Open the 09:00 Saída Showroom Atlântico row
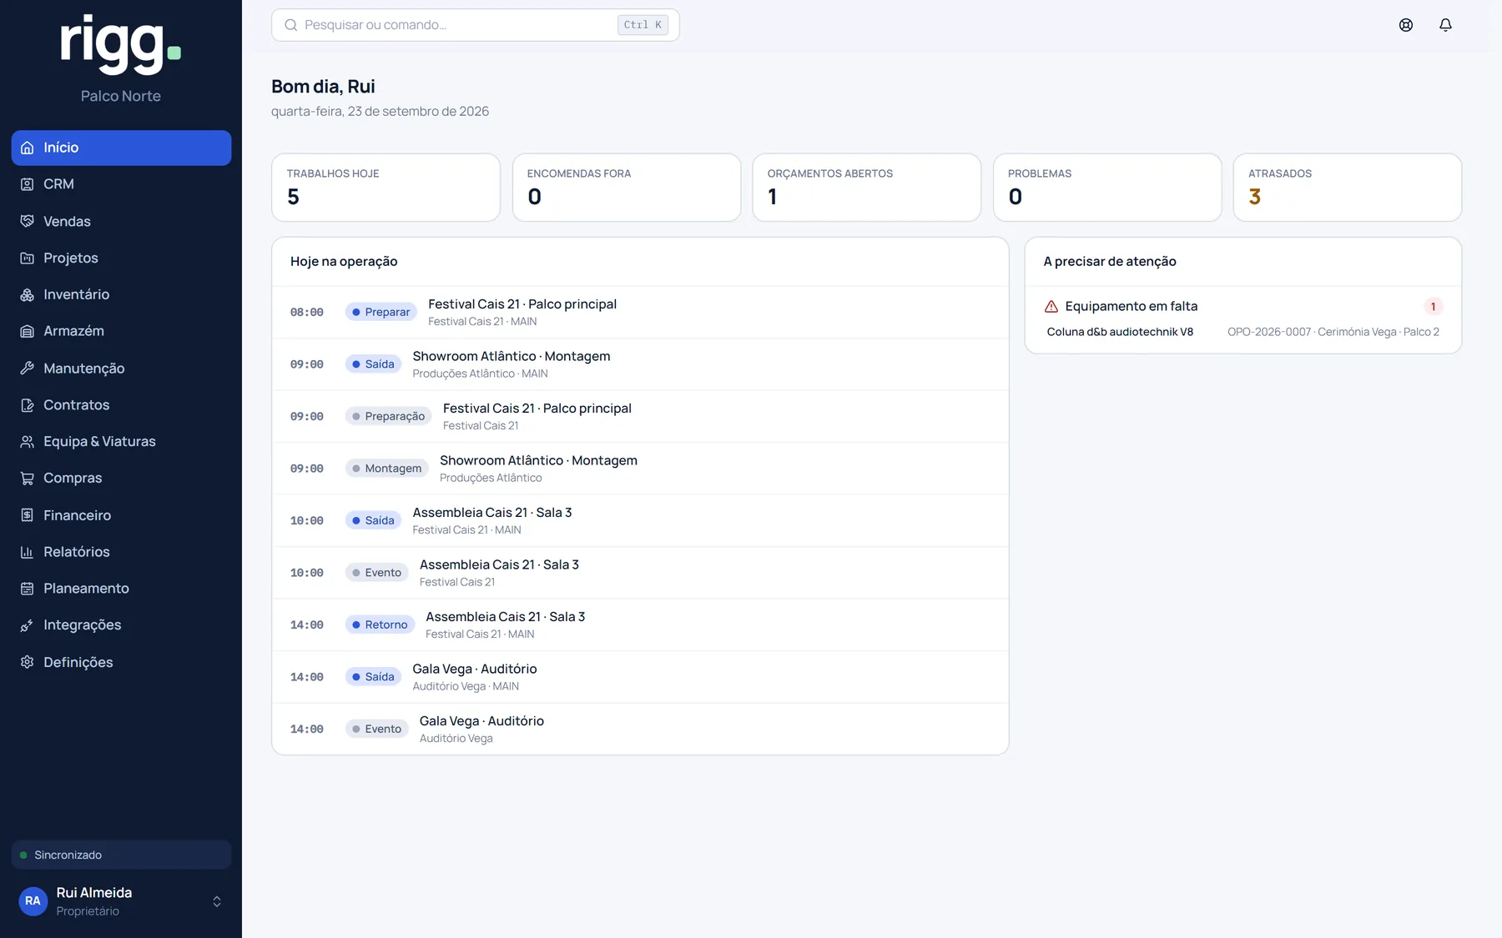The height and width of the screenshot is (938, 1502). [x=640, y=364]
